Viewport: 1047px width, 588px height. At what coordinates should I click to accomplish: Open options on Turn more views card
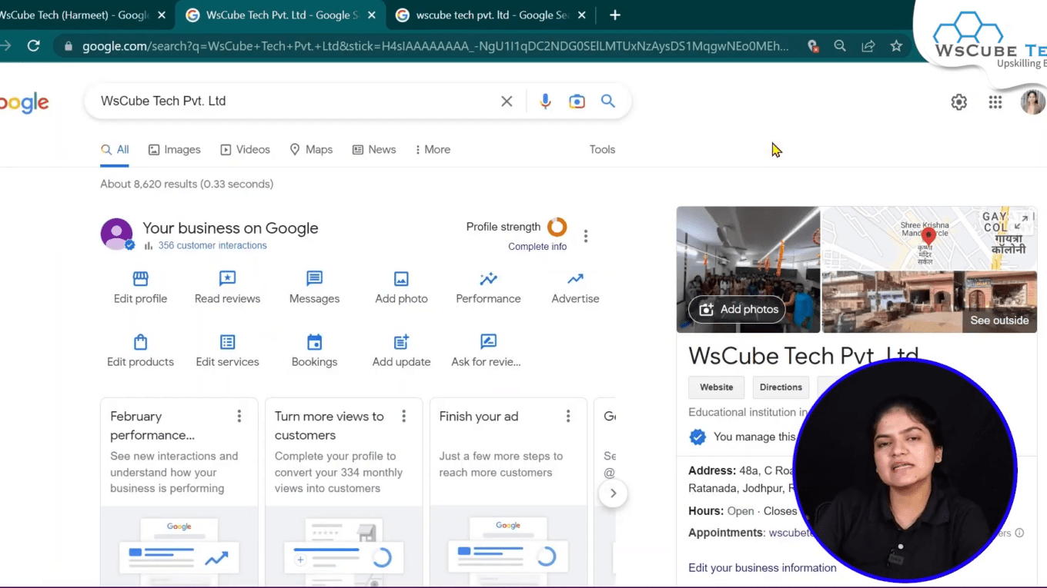pyautogui.click(x=404, y=416)
